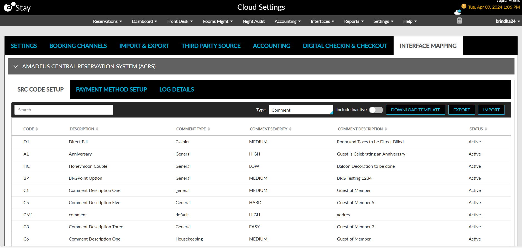522x248 pixels.
Task: Open the Front Desk menu
Action: coord(180,21)
